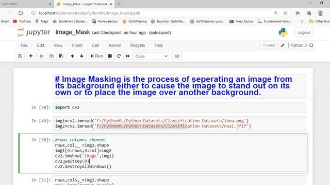Rename notebook via Image_Mask title
The width and height of the screenshot is (330, 185).
73,32
